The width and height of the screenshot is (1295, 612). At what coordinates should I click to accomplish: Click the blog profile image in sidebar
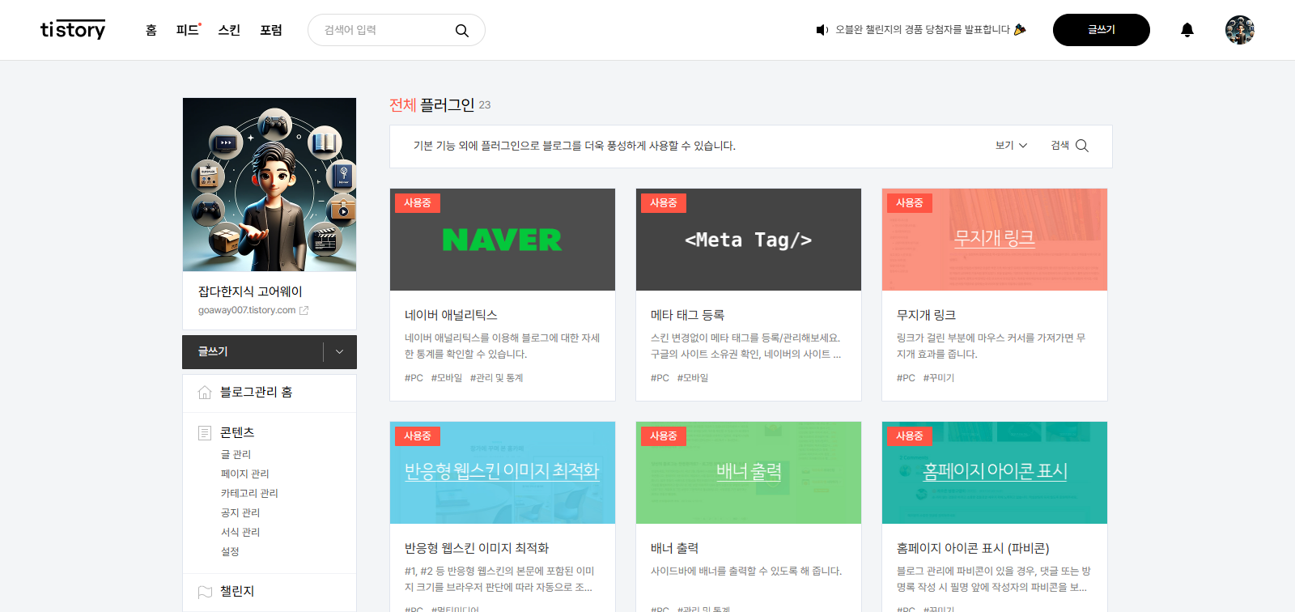[270, 185]
